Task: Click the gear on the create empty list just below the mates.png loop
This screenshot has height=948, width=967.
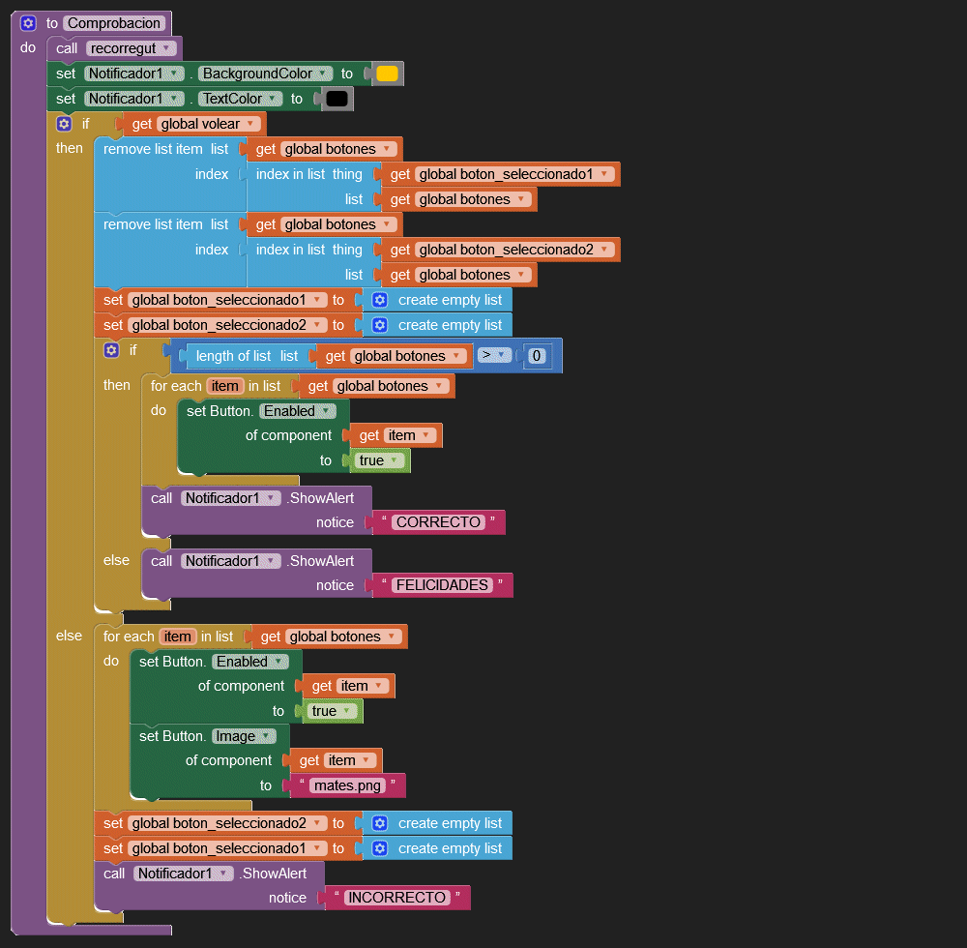Action: pyautogui.click(x=380, y=823)
